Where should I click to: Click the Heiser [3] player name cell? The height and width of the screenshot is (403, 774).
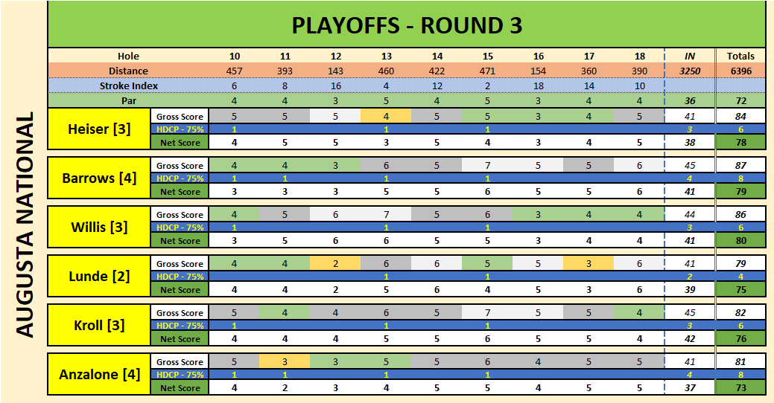[99, 129]
